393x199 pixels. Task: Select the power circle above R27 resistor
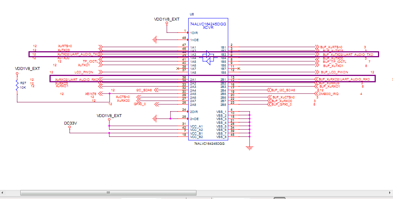[x=17, y=73]
